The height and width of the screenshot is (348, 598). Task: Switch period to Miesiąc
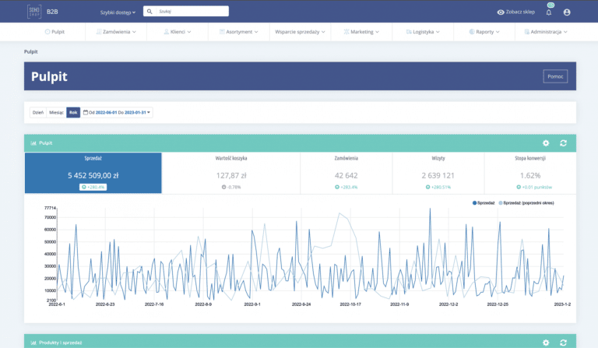pos(56,112)
